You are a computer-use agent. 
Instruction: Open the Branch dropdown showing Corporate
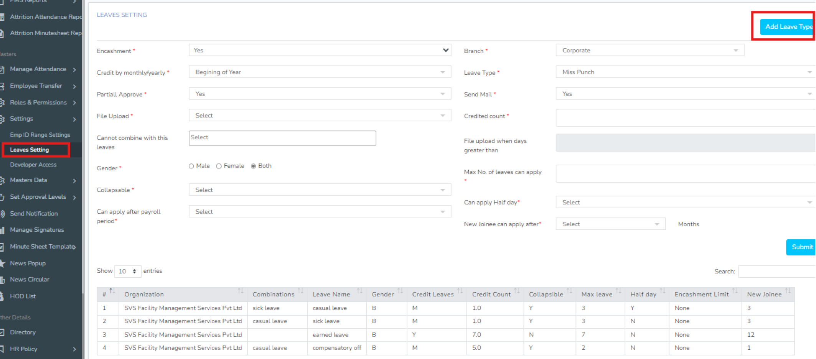[x=650, y=50]
